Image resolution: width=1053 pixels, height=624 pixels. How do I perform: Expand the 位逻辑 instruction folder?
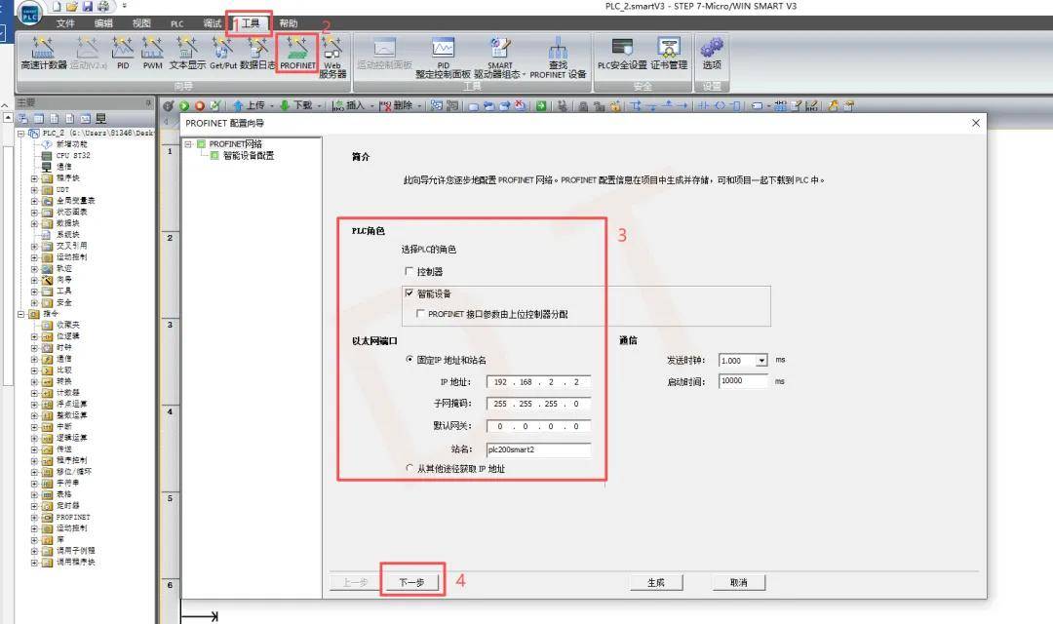(34, 335)
